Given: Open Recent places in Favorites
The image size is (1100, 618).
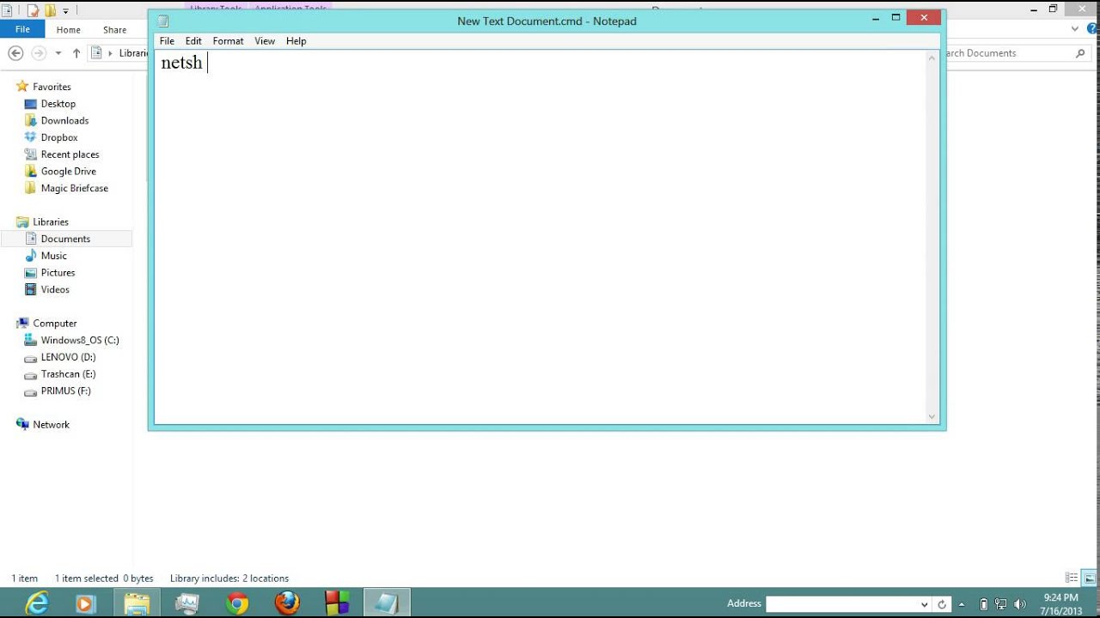Looking at the screenshot, I should (70, 154).
